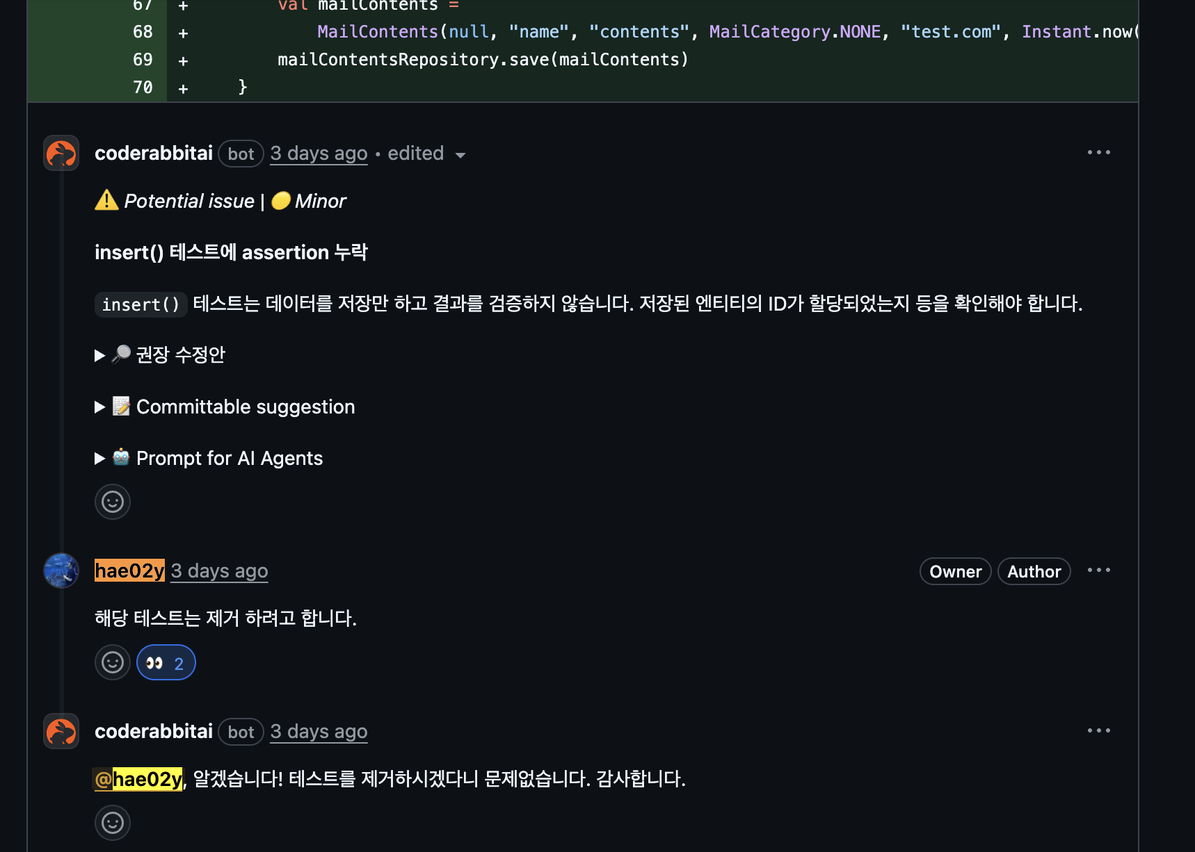Click hae02y's profile avatar

pos(61,571)
